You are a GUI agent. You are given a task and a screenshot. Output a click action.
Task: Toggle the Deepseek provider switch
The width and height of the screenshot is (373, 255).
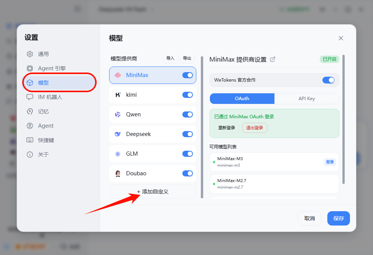[188, 134]
